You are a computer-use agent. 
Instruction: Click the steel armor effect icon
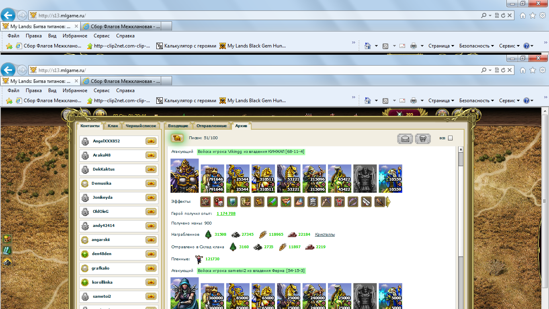[x=313, y=202]
